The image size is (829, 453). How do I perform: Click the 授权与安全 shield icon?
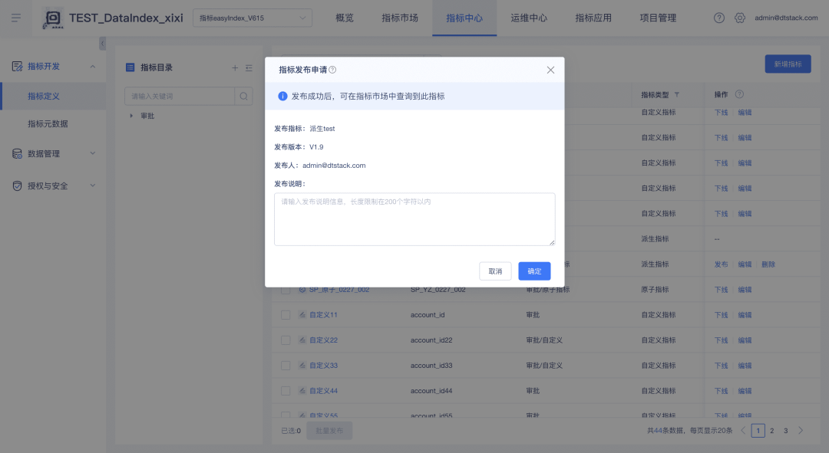click(17, 185)
